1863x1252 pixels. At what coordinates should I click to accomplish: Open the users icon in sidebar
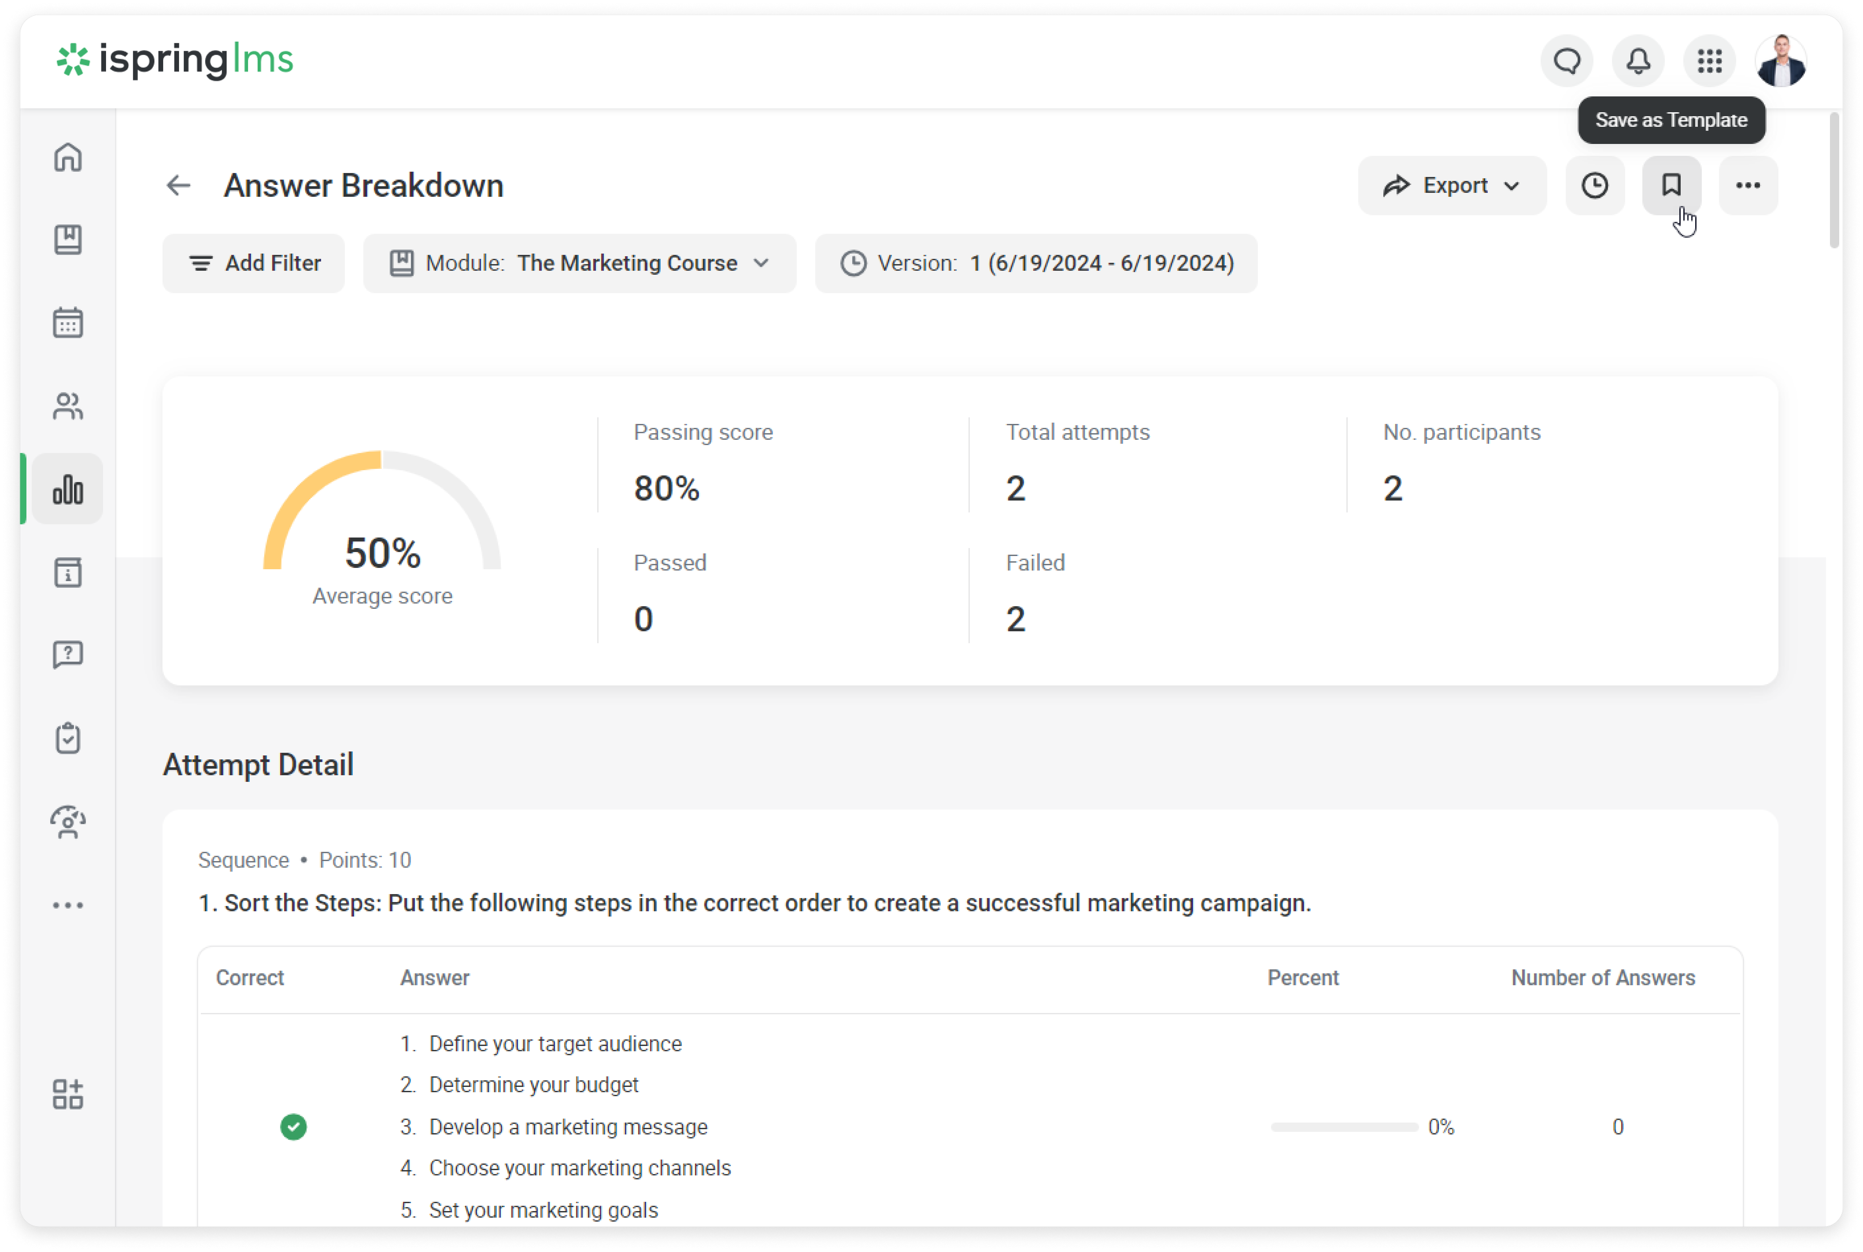coord(68,406)
